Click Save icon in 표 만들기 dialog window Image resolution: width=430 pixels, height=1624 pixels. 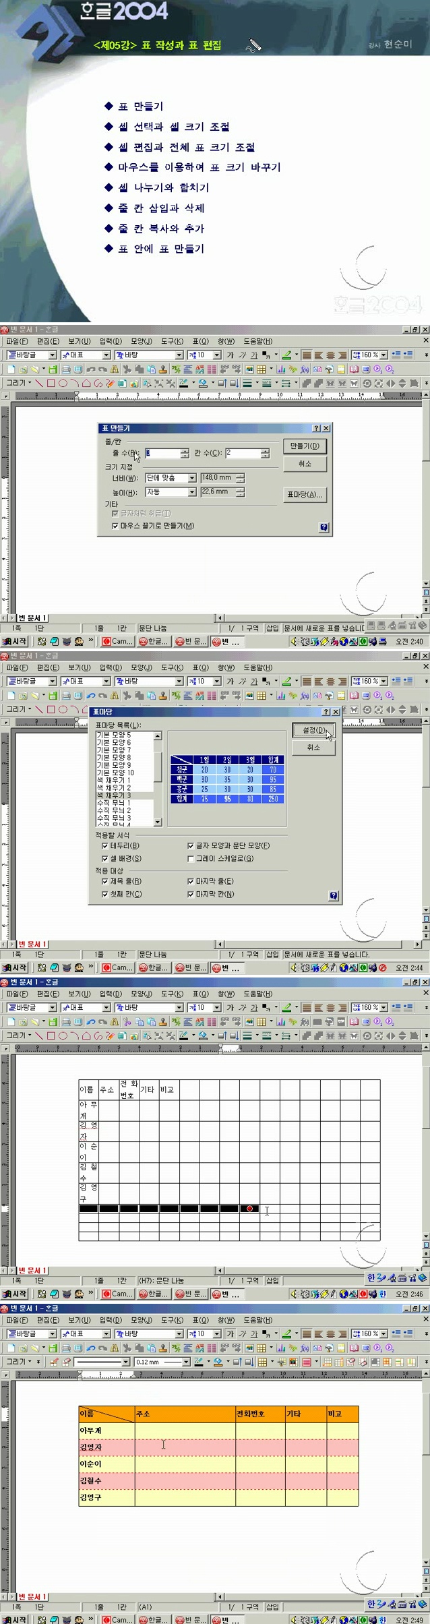coord(52,369)
